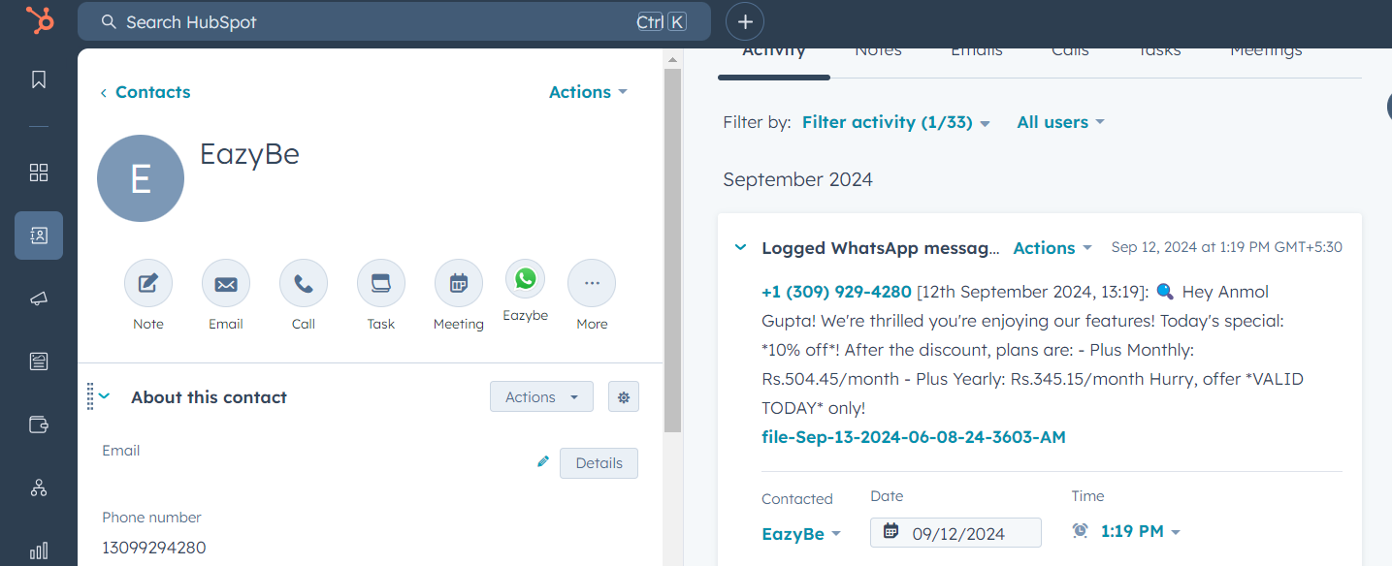Screen dimensions: 1392x566
Task: Collapse the logged WhatsApp message entry
Action: (x=740, y=247)
